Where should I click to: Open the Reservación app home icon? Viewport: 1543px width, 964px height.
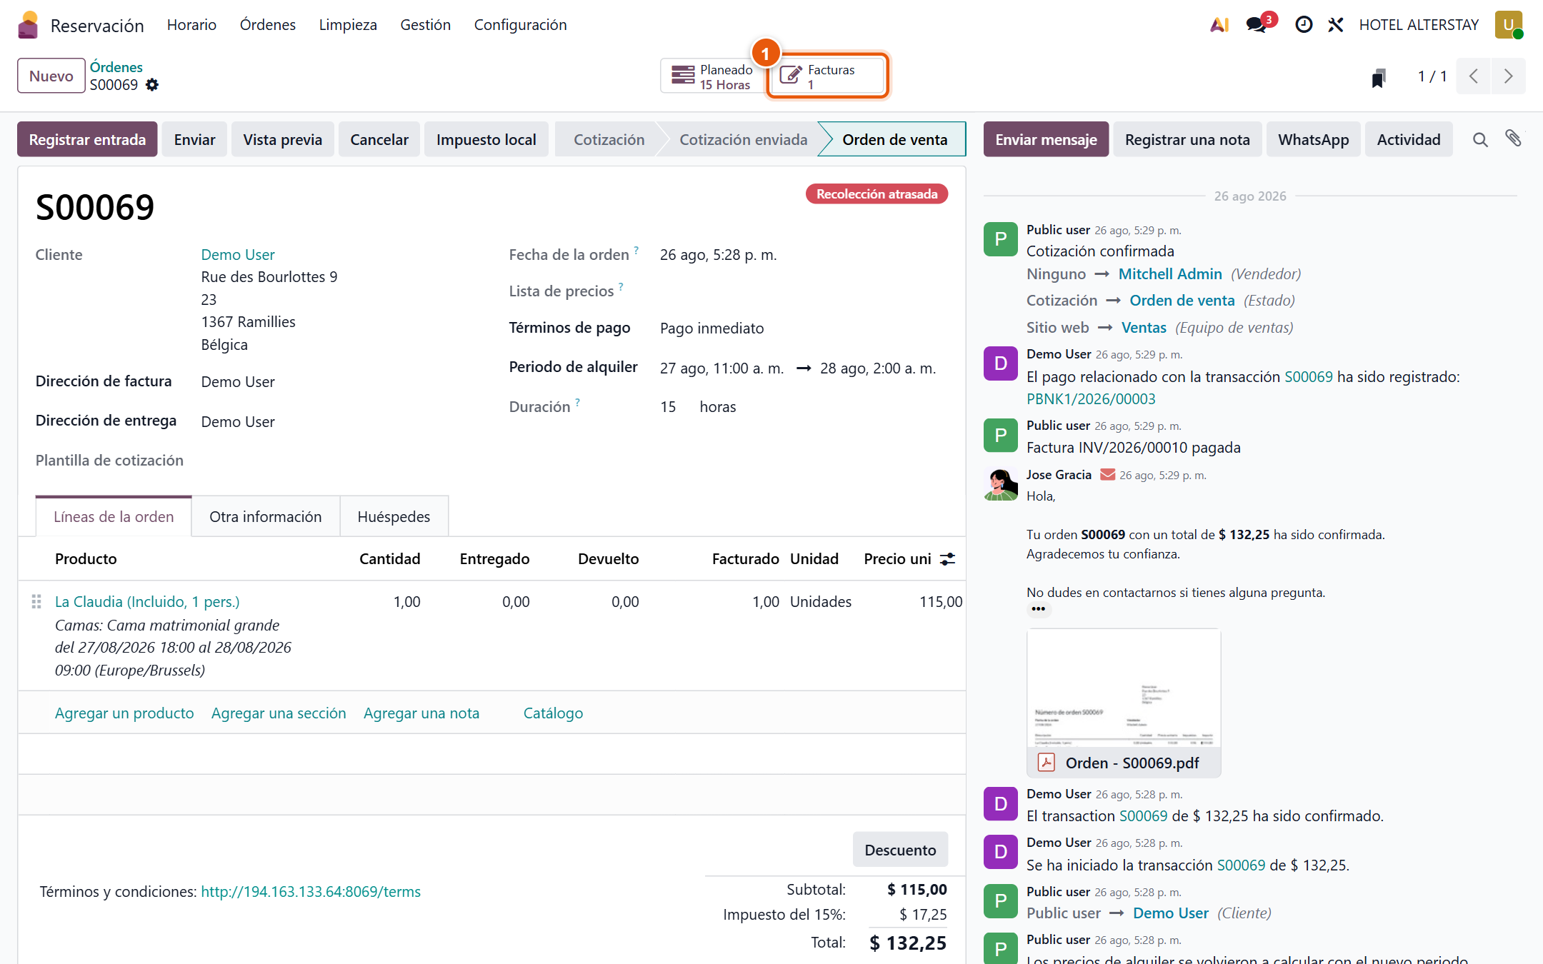28,25
